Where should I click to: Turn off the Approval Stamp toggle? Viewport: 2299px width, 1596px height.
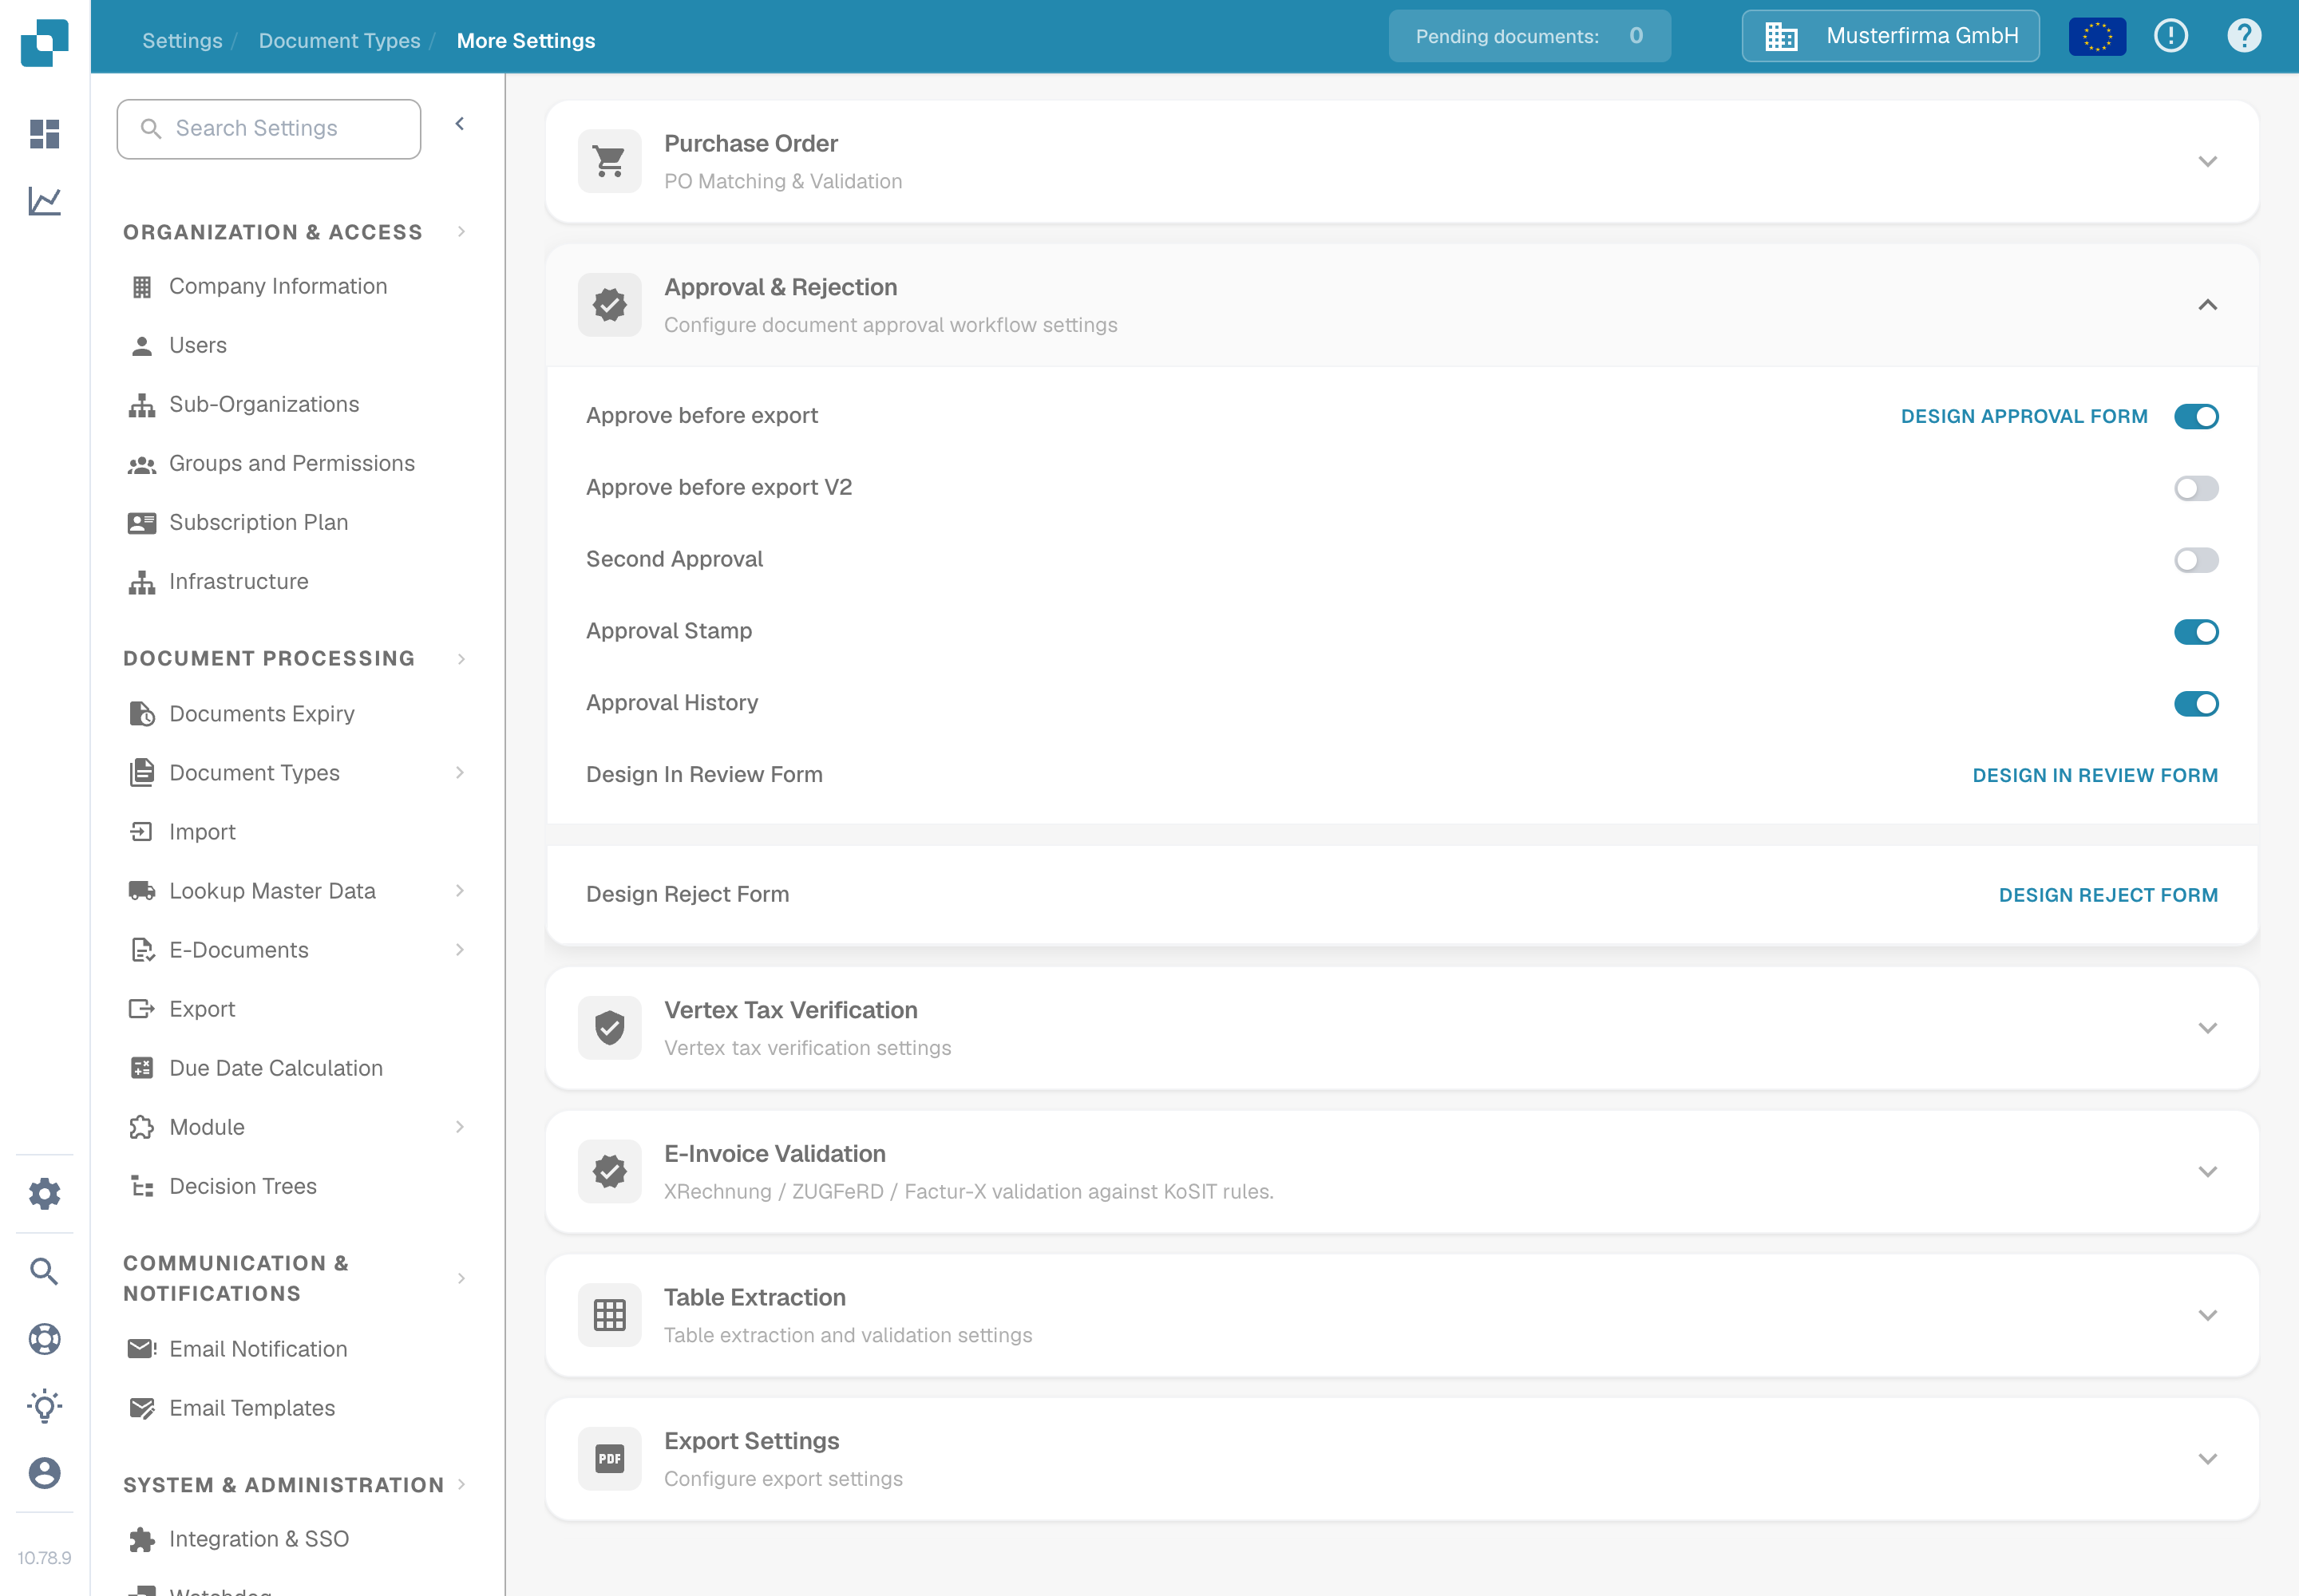click(x=2196, y=632)
